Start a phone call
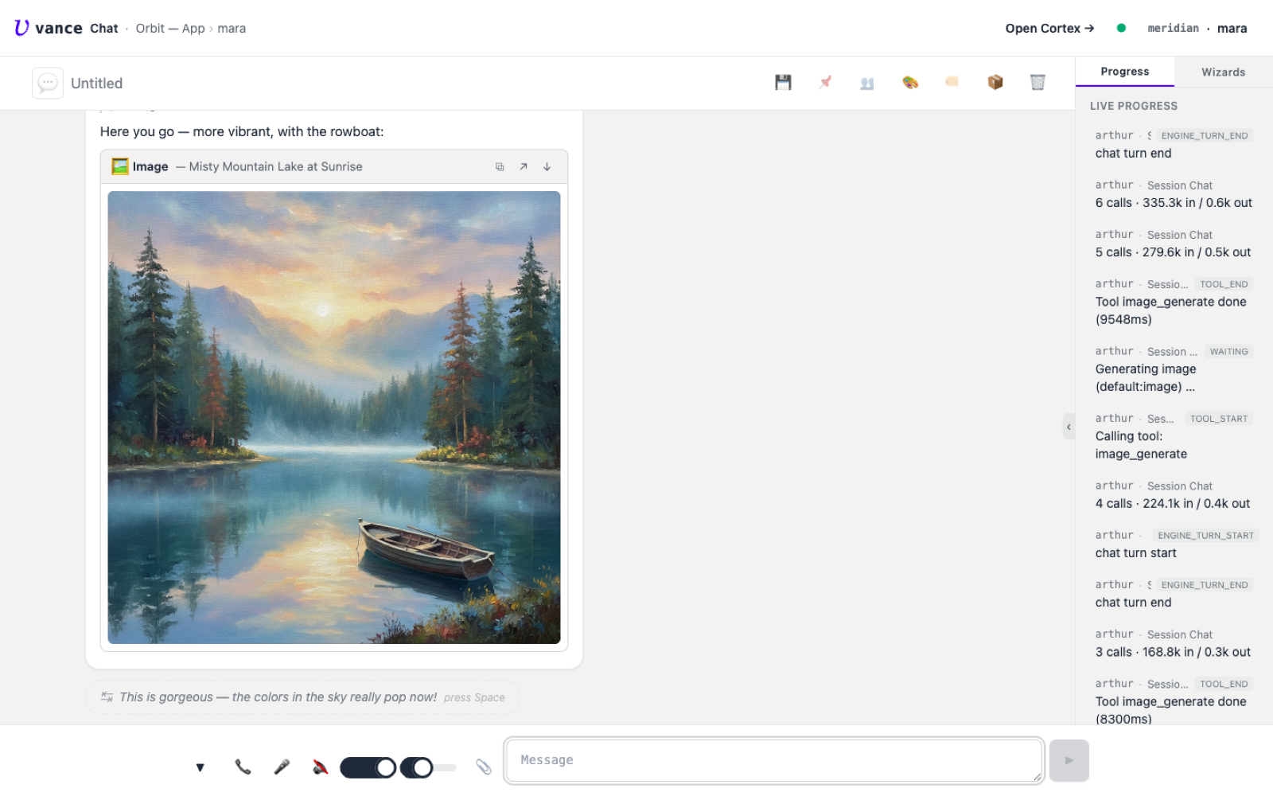The image size is (1273, 796). [x=243, y=767]
